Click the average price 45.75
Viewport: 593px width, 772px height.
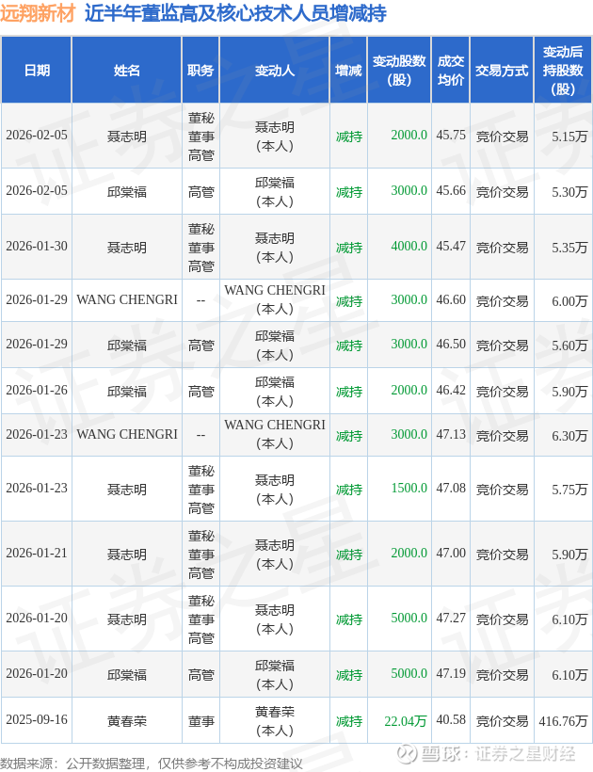[451, 136]
